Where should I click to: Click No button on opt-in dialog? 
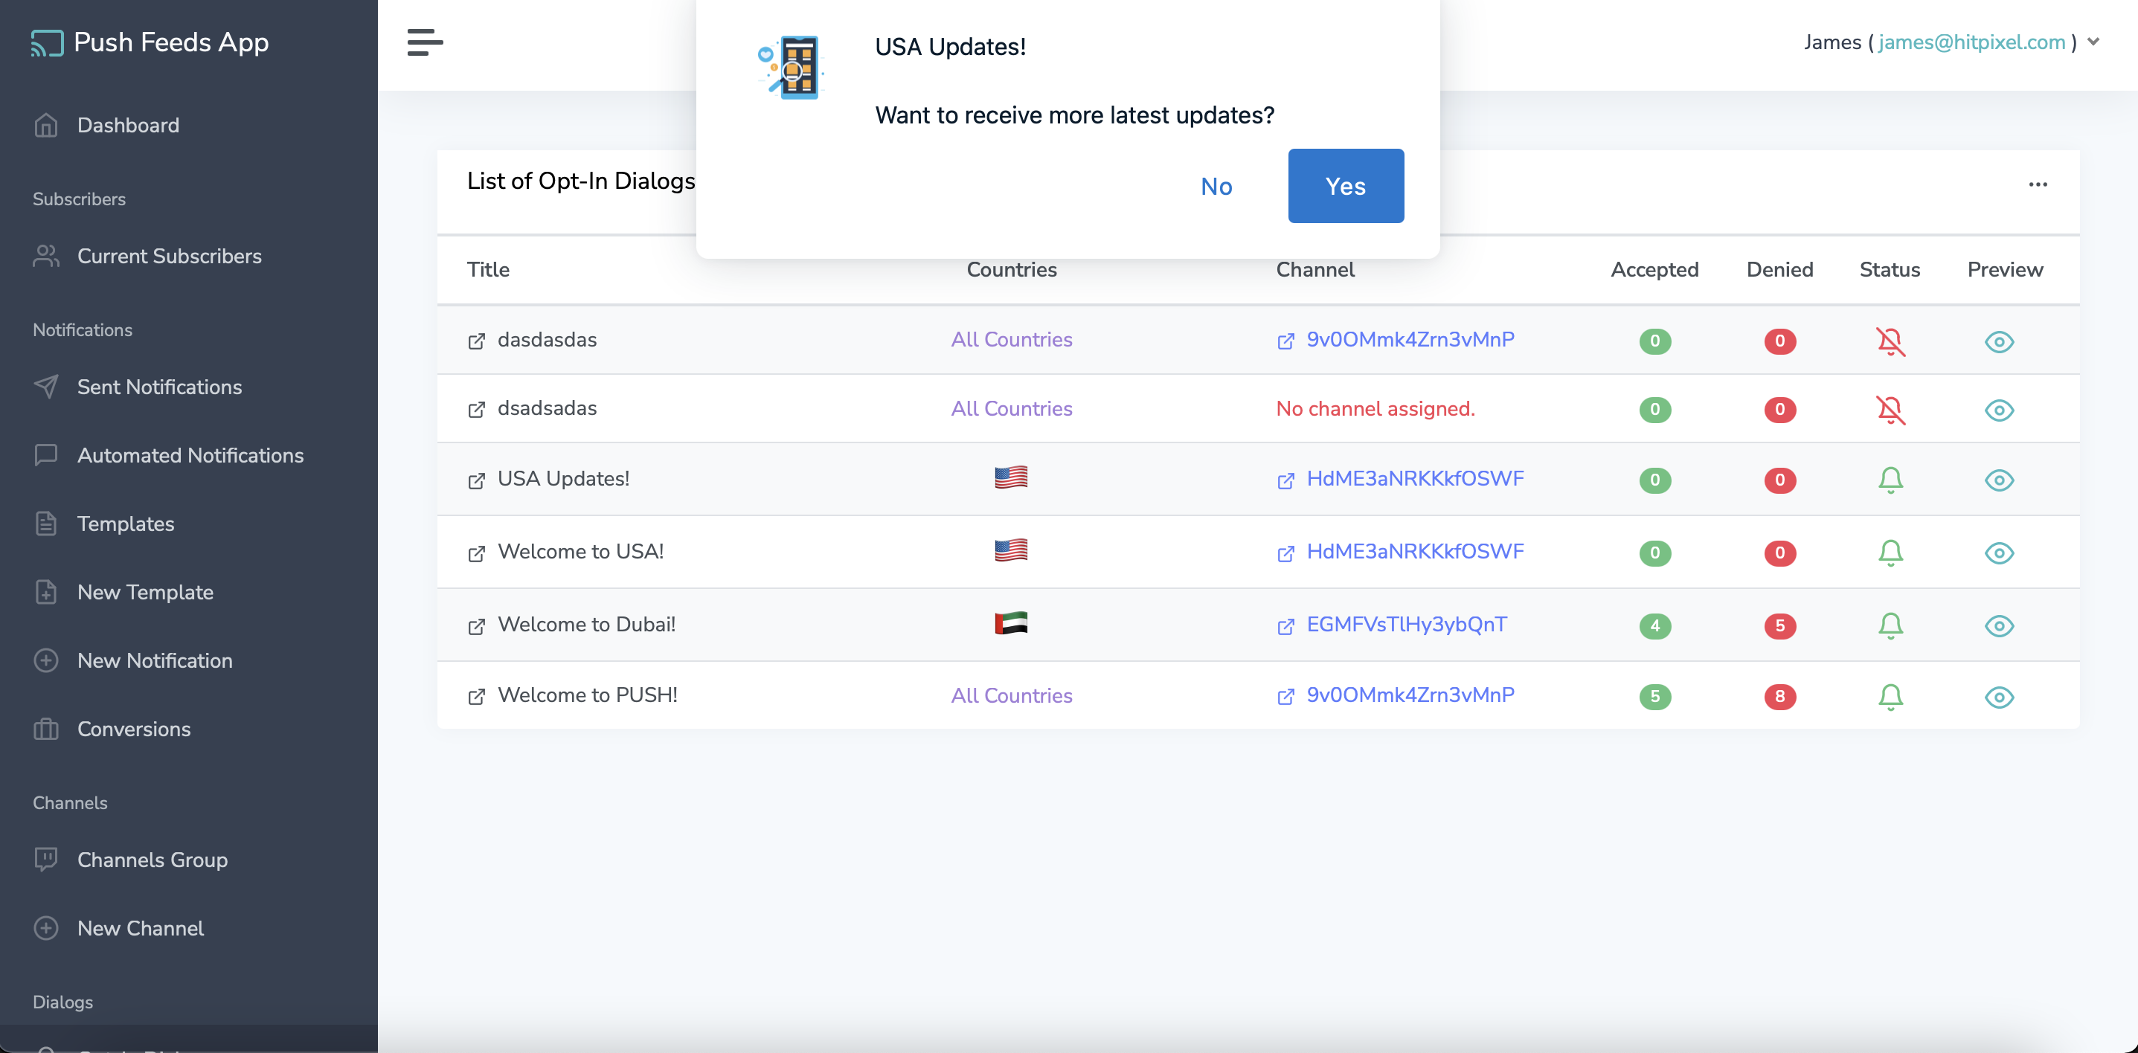click(x=1216, y=185)
